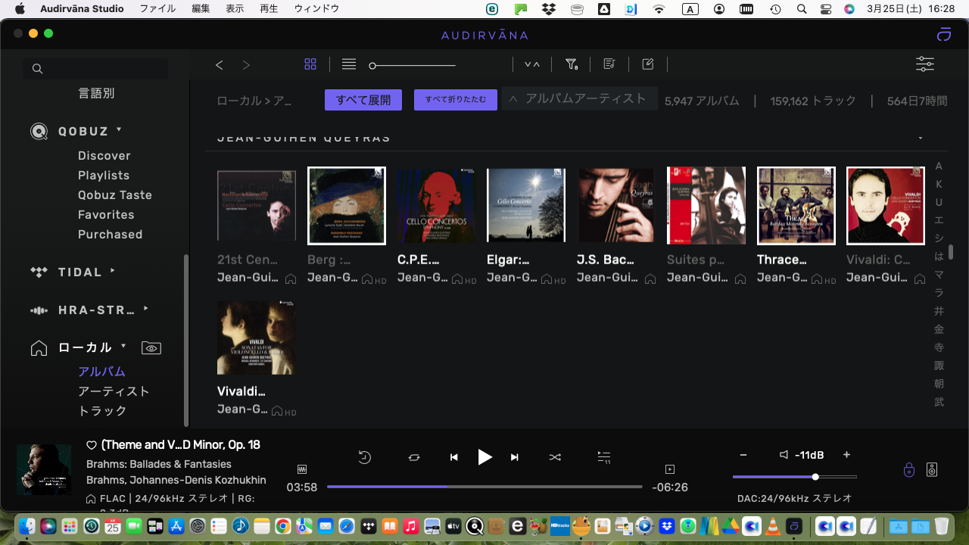The image size is (969, 545).
Task: Open the sort order dropdown arrows
Action: coord(532,64)
